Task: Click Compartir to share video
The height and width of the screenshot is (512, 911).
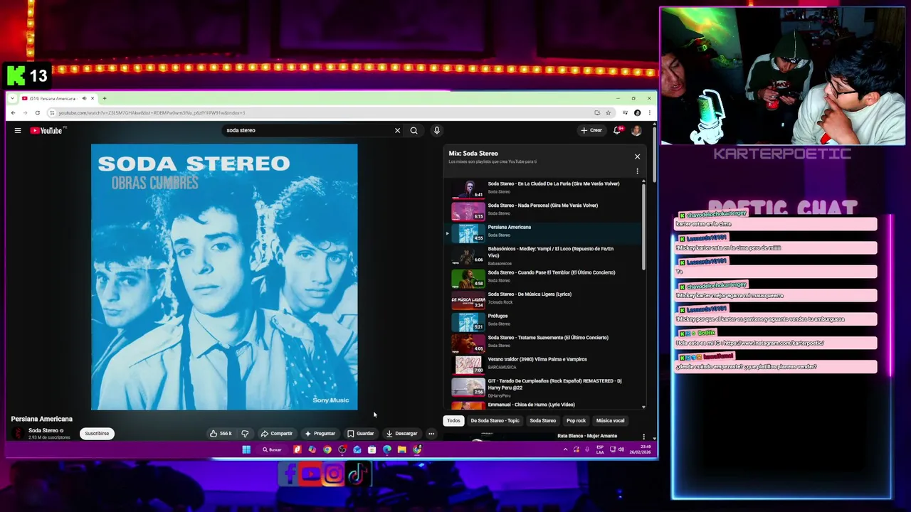Action: click(277, 433)
